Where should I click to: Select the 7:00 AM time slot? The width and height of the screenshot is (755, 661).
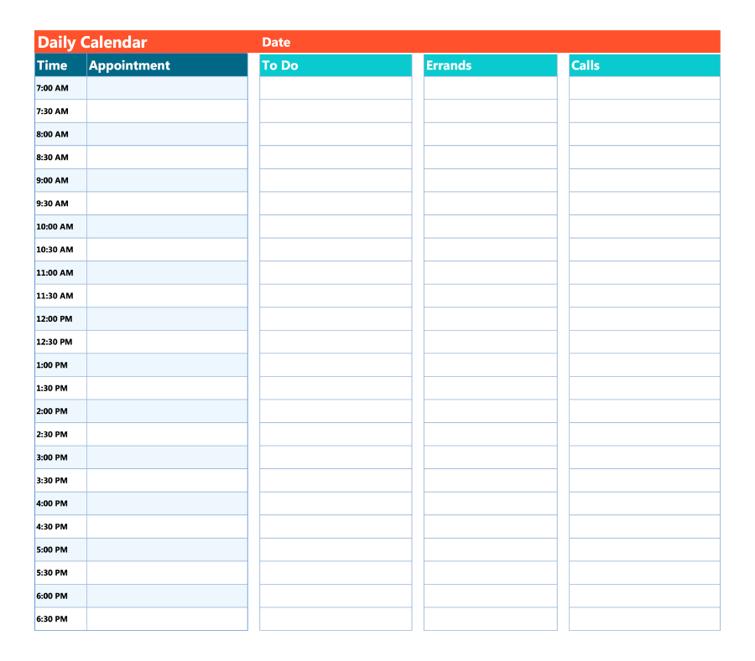(x=52, y=87)
